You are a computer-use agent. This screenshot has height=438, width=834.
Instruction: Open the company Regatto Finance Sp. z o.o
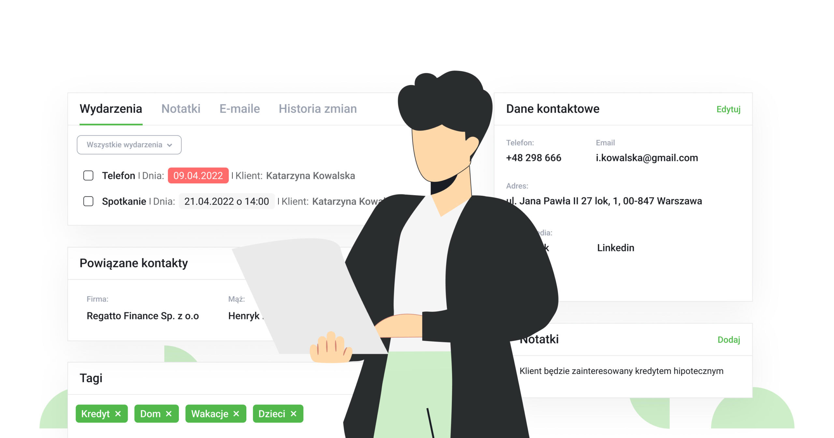coord(143,316)
